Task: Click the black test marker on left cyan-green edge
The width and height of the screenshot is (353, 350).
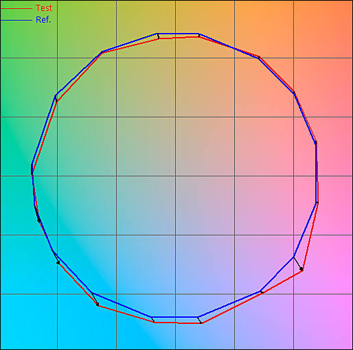Action: [x=39, y=220]
